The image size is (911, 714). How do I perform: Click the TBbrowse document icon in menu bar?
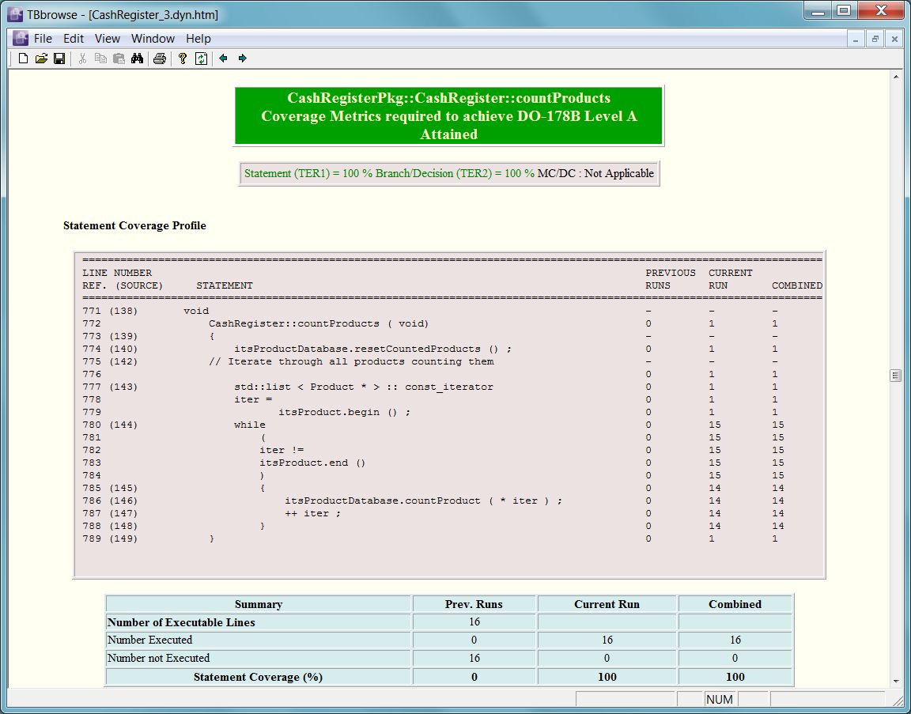(19, 39)
